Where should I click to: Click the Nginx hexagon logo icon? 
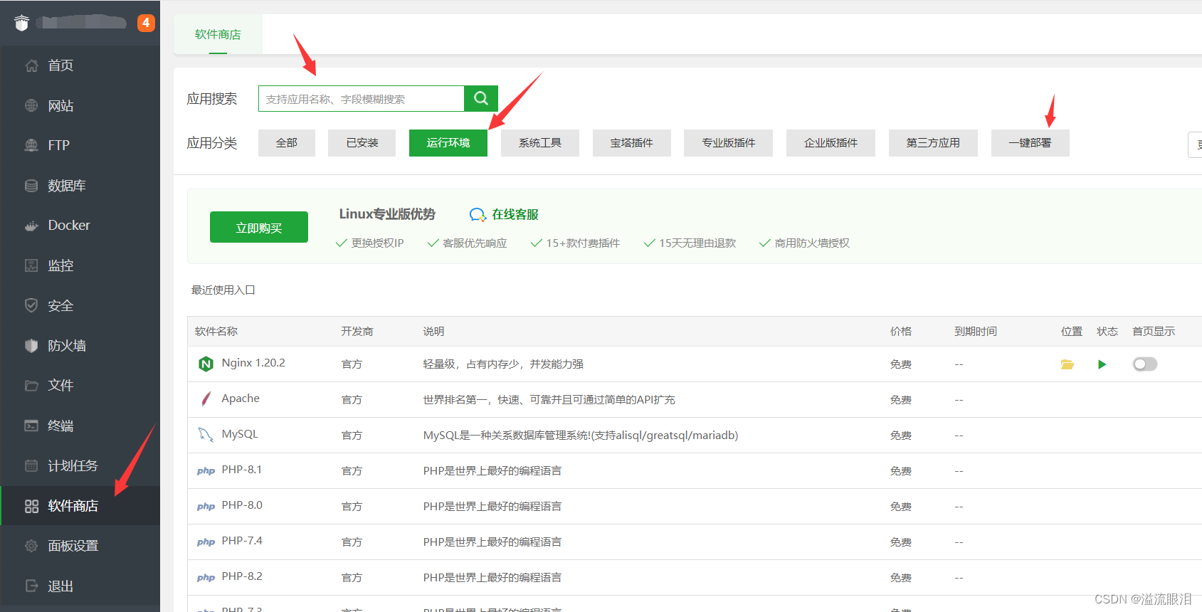pyautogui.click(x=206, y=364)
